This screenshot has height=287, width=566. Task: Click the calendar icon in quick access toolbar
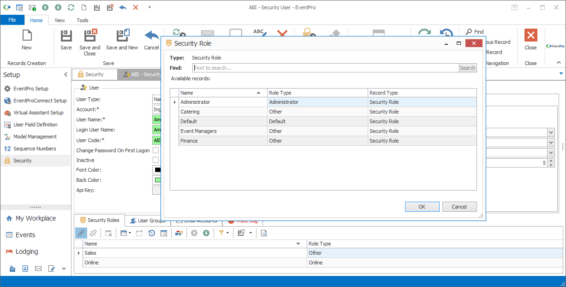click(x=19, y=7)
